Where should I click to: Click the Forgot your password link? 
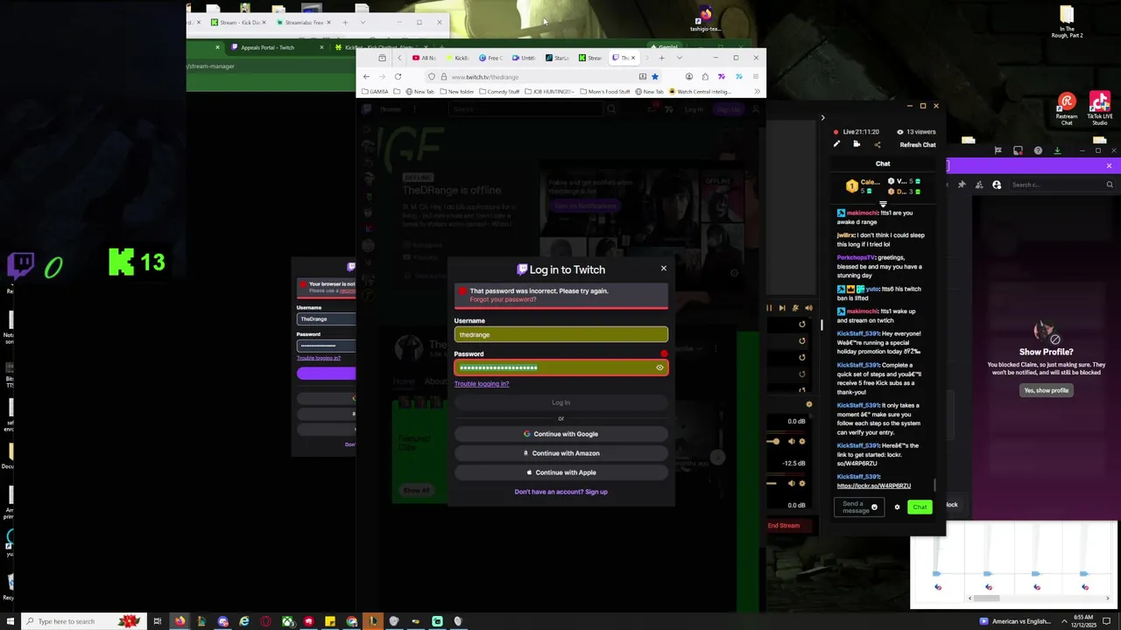point(503,299)
